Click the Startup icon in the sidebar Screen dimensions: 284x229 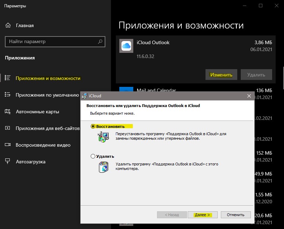[8, 161]
